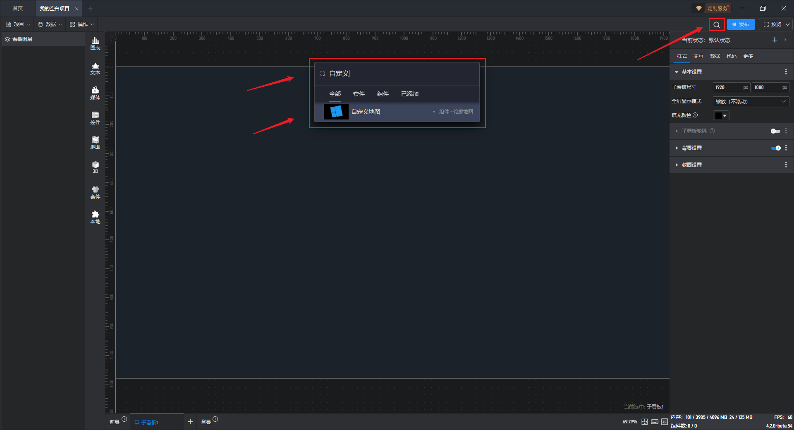
Task: Click the plus circle beside 背景
Action: (x=215, y=419)
